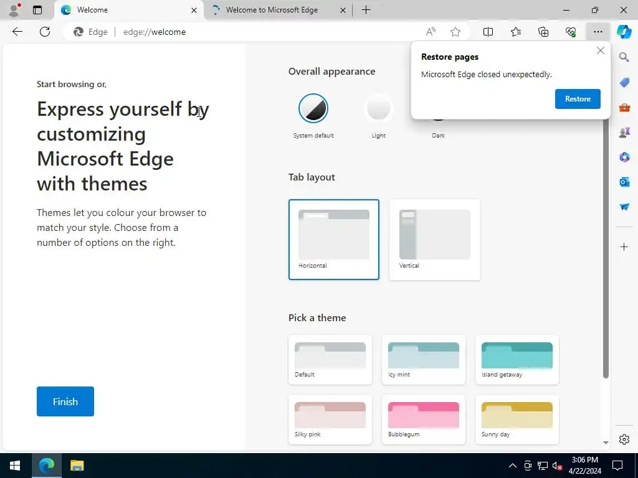
Task: Click the page vertical scrollbar thumb
Action: (606, 248)
